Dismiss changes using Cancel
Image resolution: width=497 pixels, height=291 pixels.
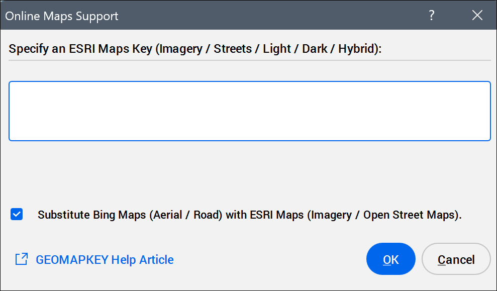(456, 259)
